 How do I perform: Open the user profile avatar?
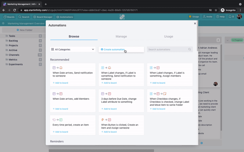239,17
